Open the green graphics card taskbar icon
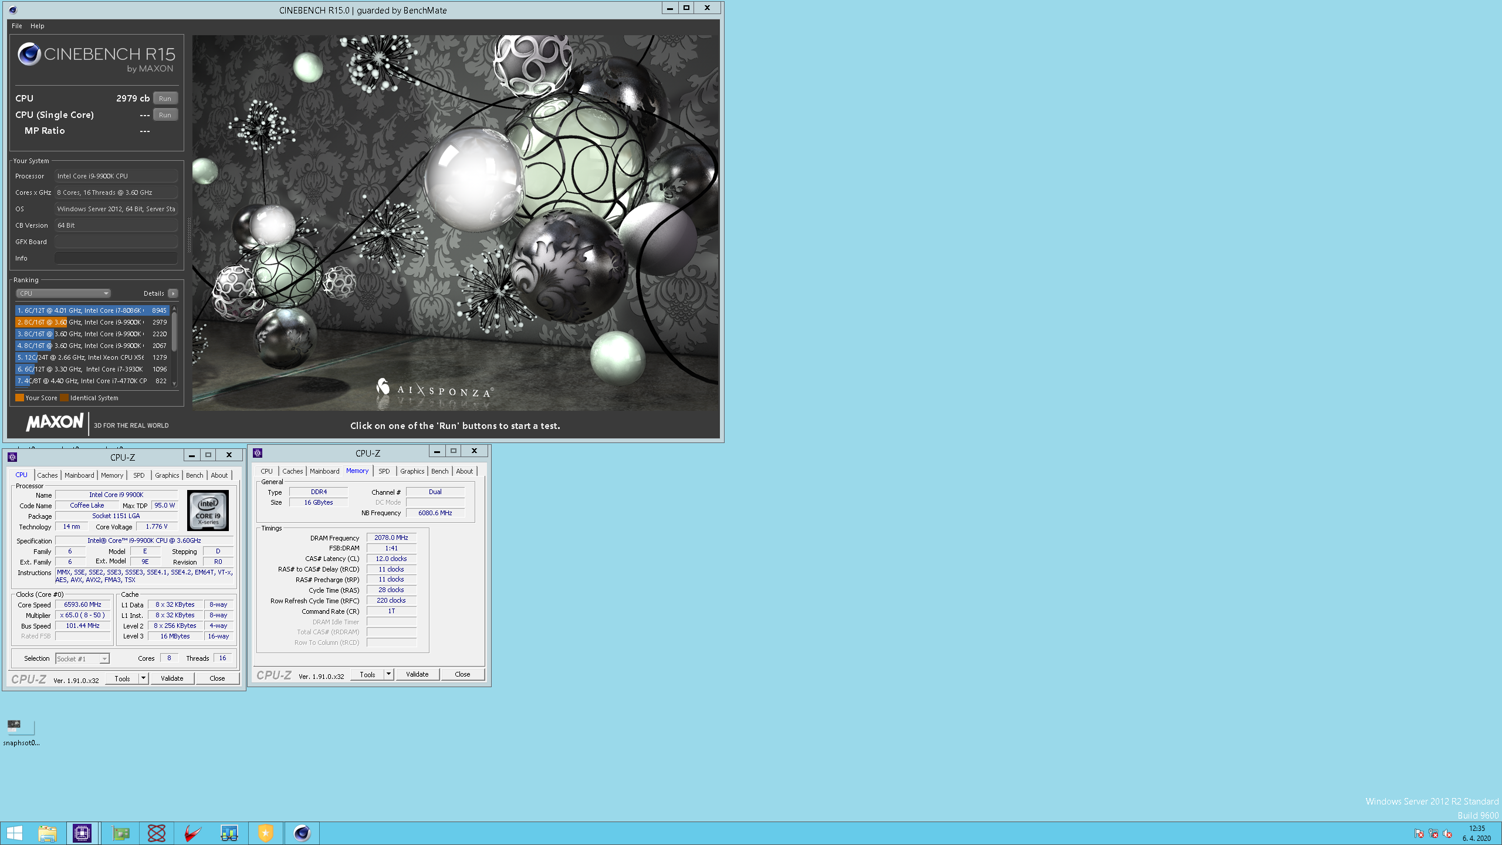 pos(121,833)
